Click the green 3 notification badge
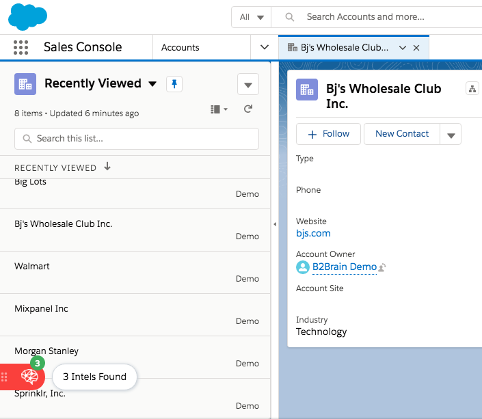 (x=38, y=364)
